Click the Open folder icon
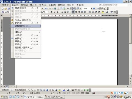Viewport: 132px width, 99px height. [6, 9]
